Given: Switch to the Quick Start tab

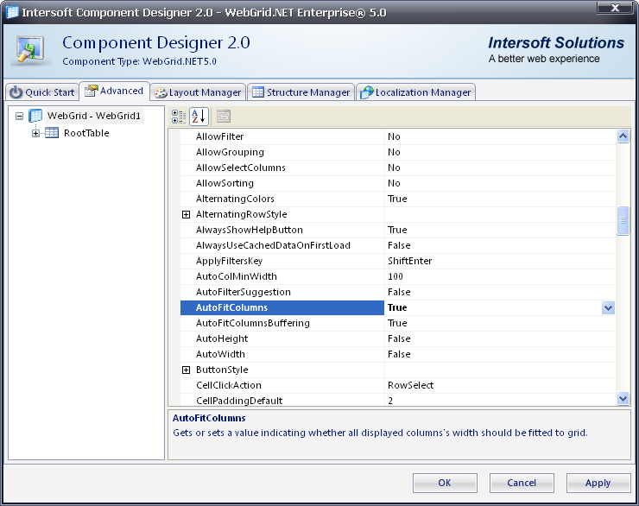Looking at the screenshot, I should pyautogui.click(x=43, y=92).
